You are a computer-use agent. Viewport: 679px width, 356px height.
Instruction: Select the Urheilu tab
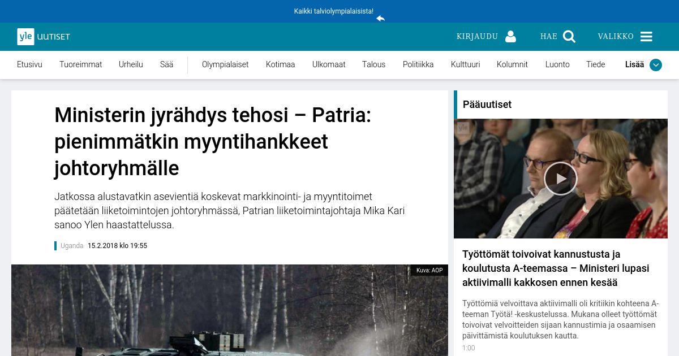[131, 64]
